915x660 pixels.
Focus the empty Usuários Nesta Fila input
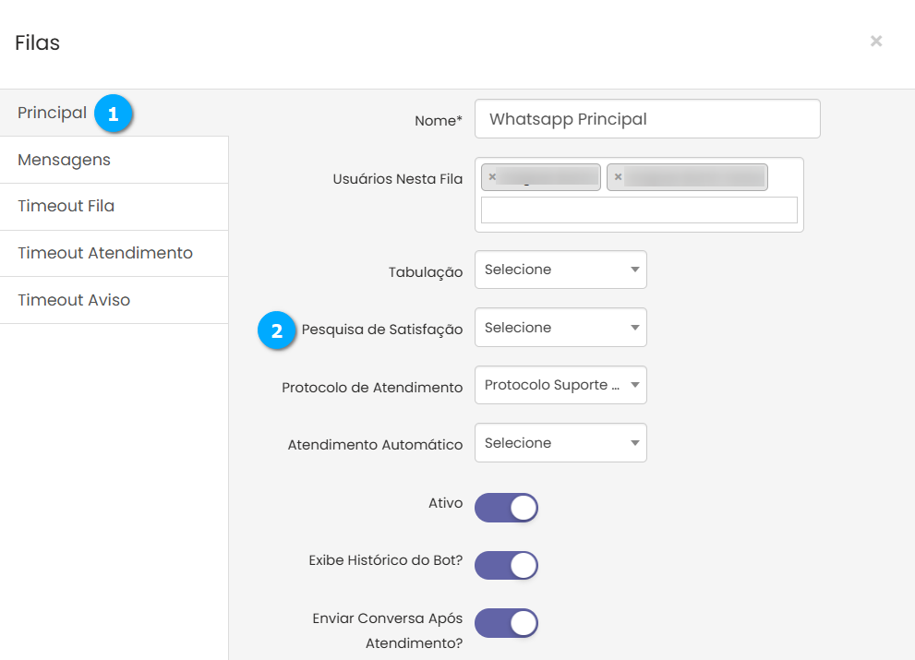pyautogui.click(x=639, y=210)
